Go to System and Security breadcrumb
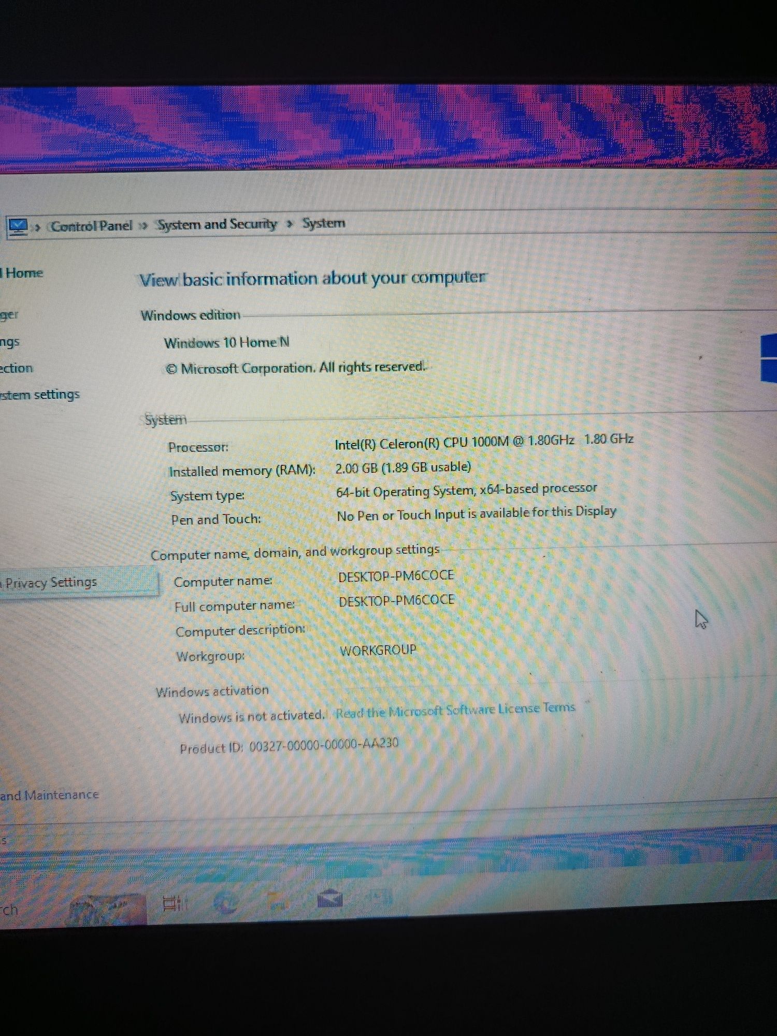777x1036 pixels. point(217,224)
